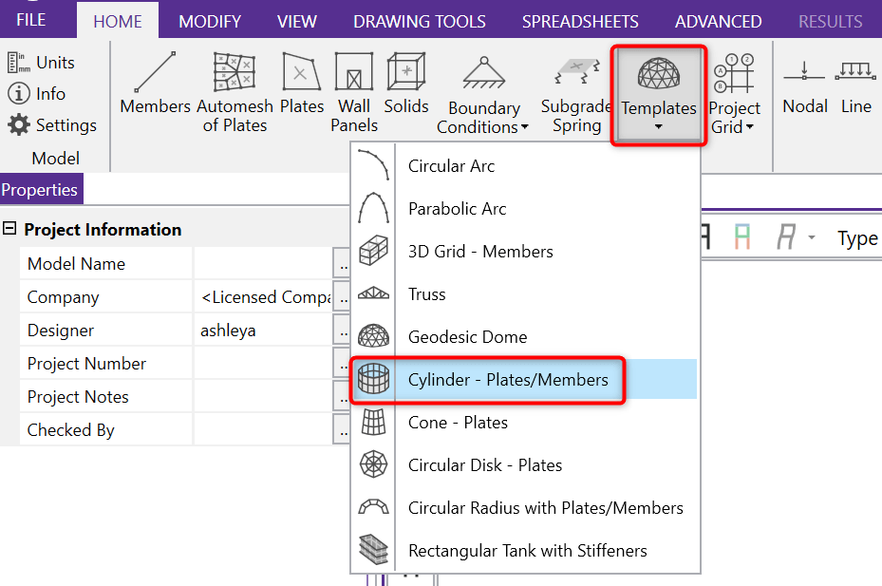The height and width of the screenshot is (586, 882).
Task: Open the Units settings
Action: coord(42,63)
